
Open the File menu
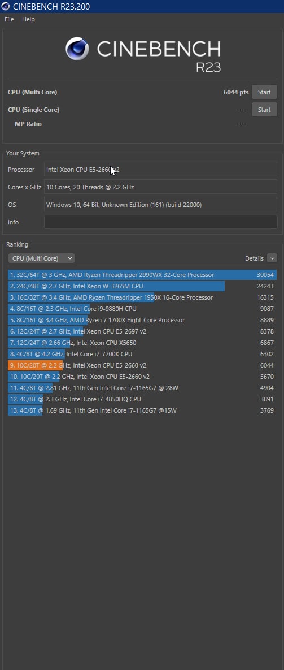click(x=9, y=19)
